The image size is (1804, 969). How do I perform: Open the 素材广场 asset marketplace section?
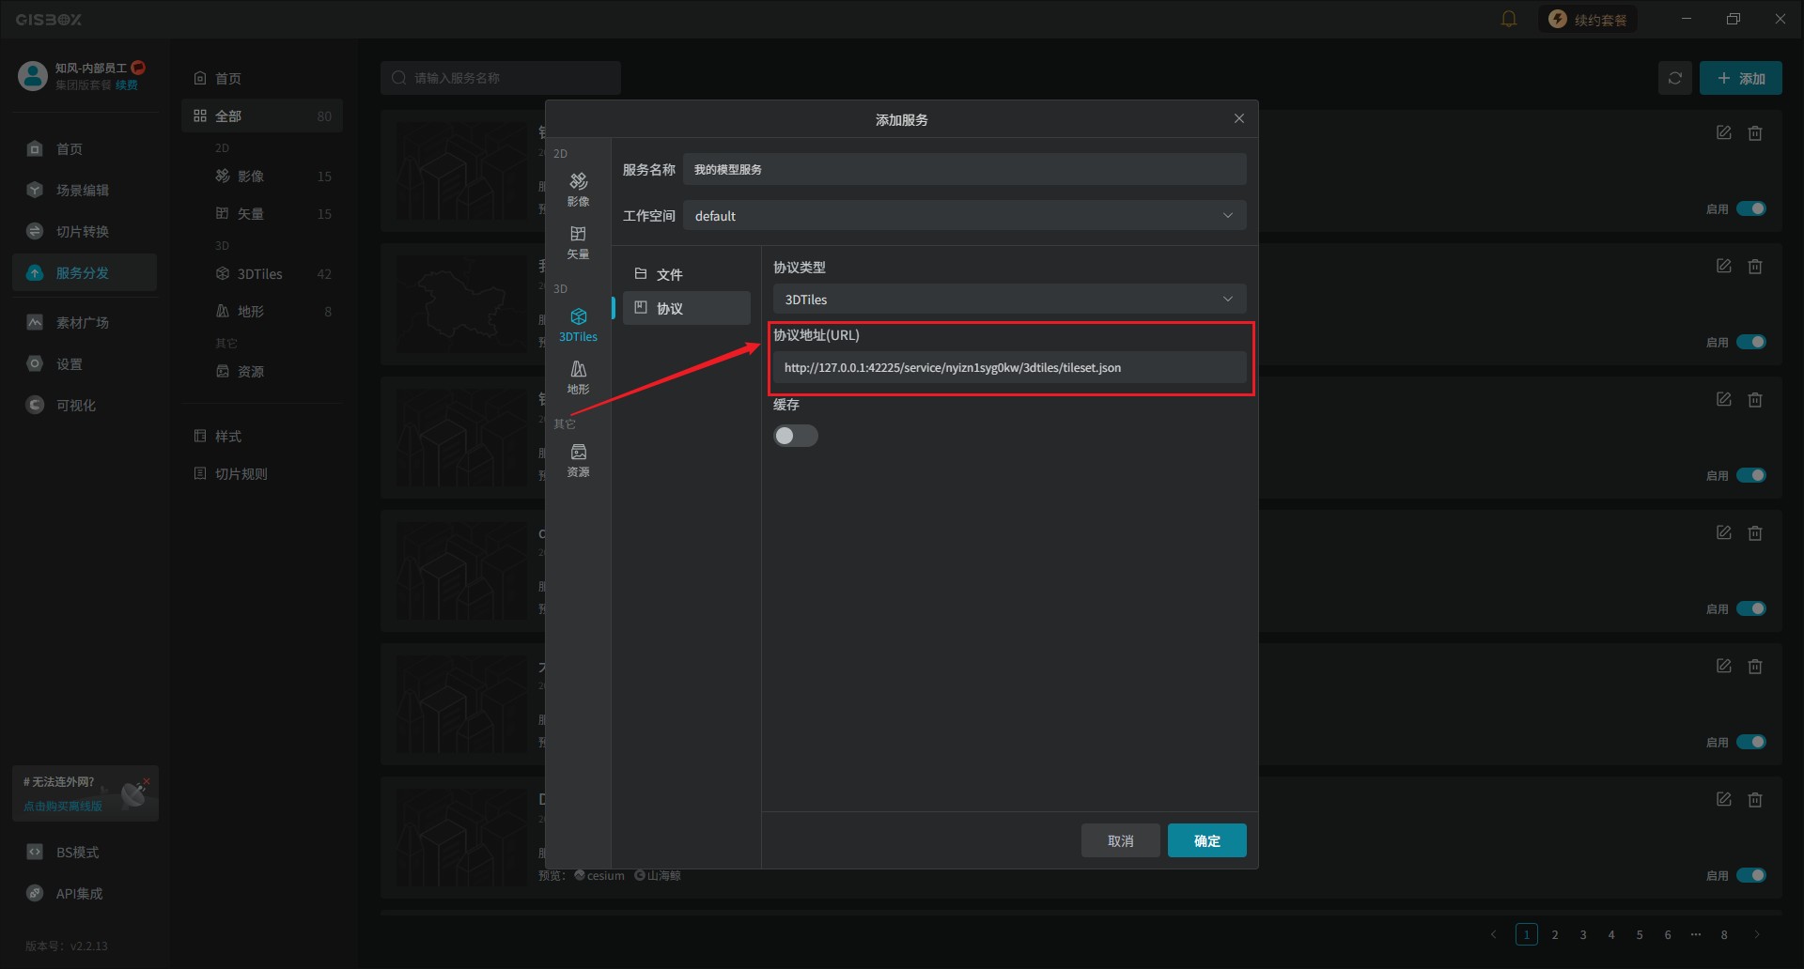point(85,322)
